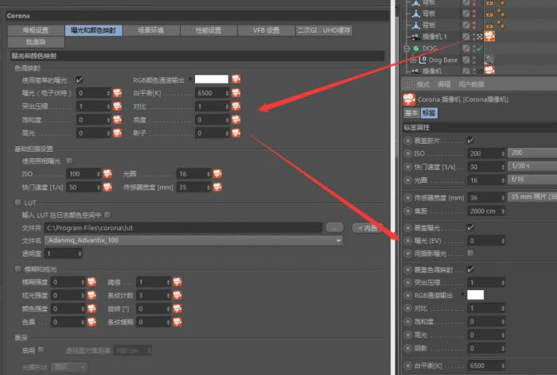This screenshot has width=557, height=375.
Task: Click camera icon beside 突出压缩 highlight compression field
Action: click(118, 106)
